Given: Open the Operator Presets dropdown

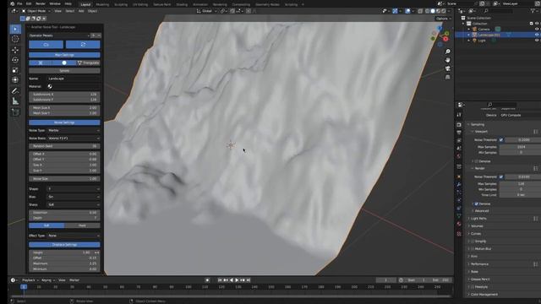Looking at the screenshot, I should [59, 35].
